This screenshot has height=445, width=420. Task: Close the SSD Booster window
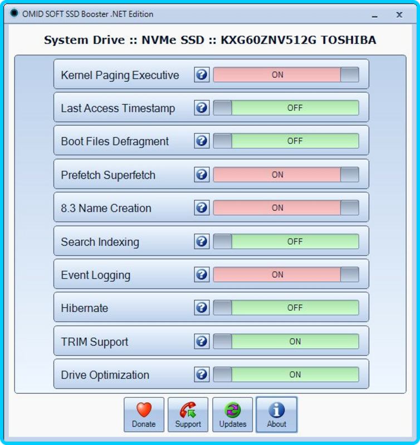click(399, 15)
